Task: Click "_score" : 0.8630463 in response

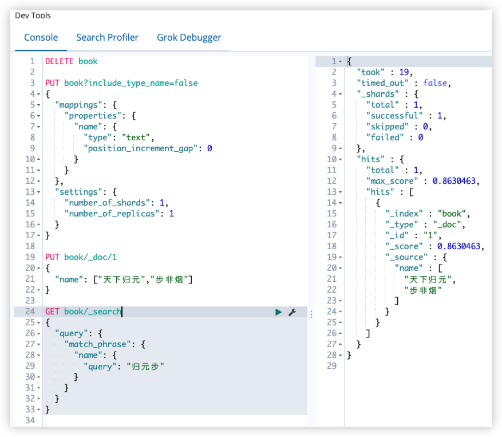Action: [x=435, y=246]
